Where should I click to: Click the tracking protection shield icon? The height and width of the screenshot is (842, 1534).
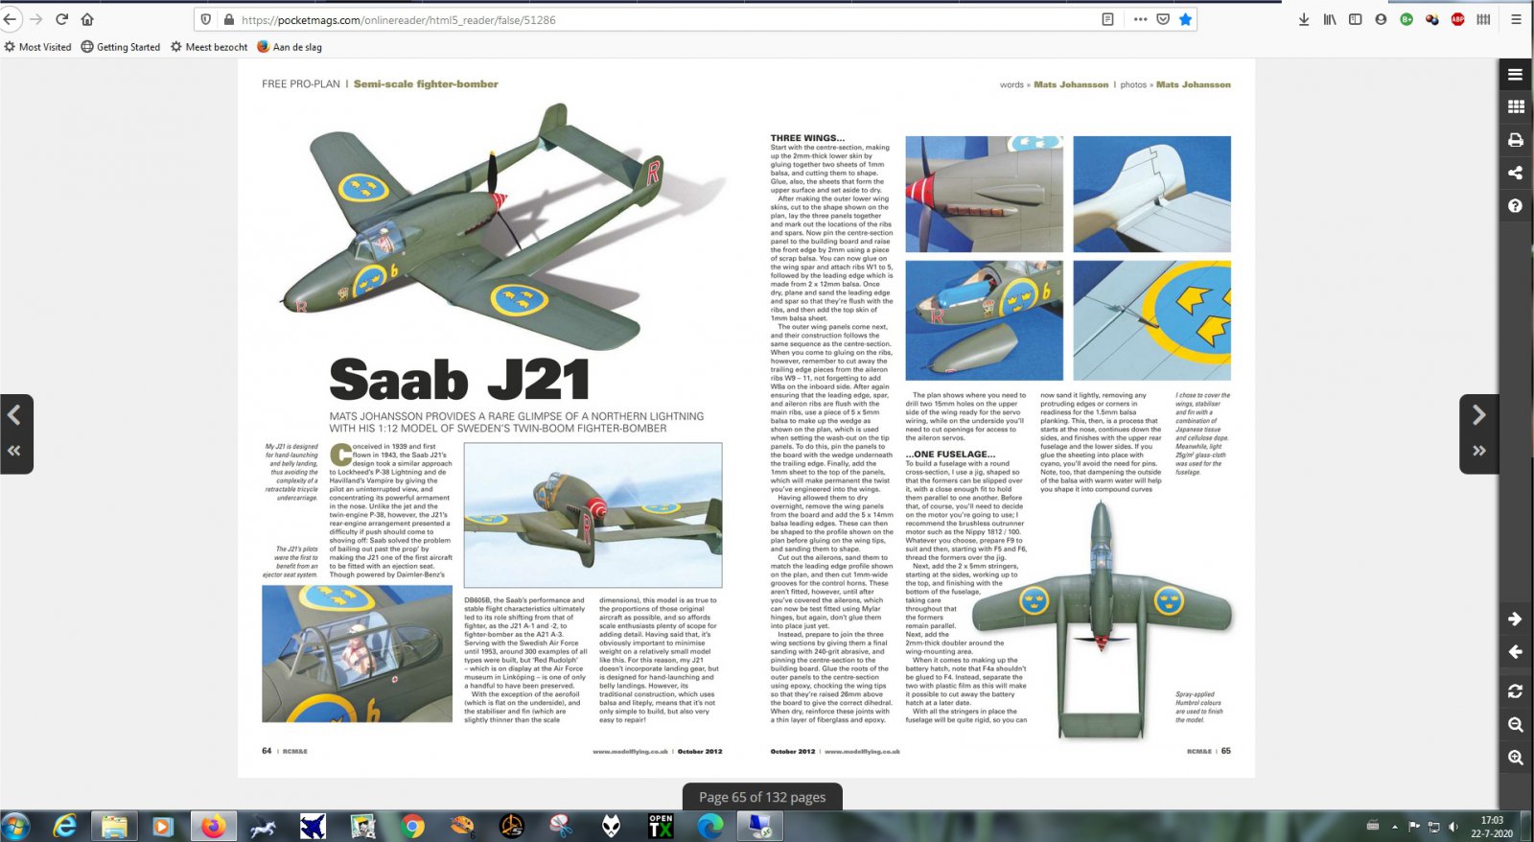206,19
